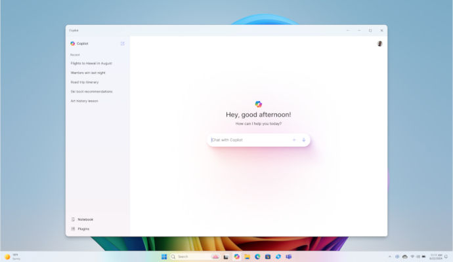Open the Notebook section
Viewport: 453px width, 262px height.
85,219
